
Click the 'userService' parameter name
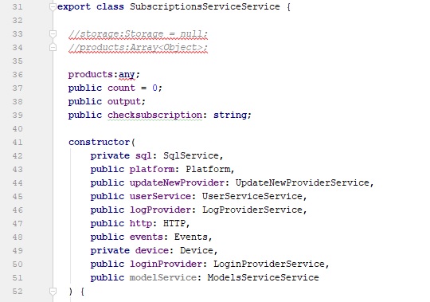[160, 196]
